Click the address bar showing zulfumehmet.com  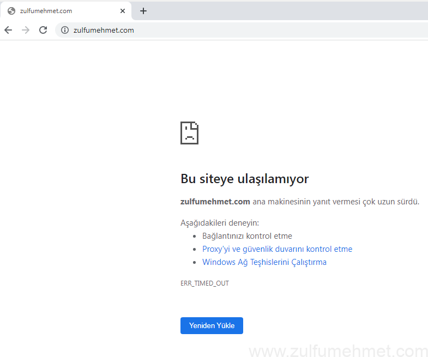coord(218,30)
